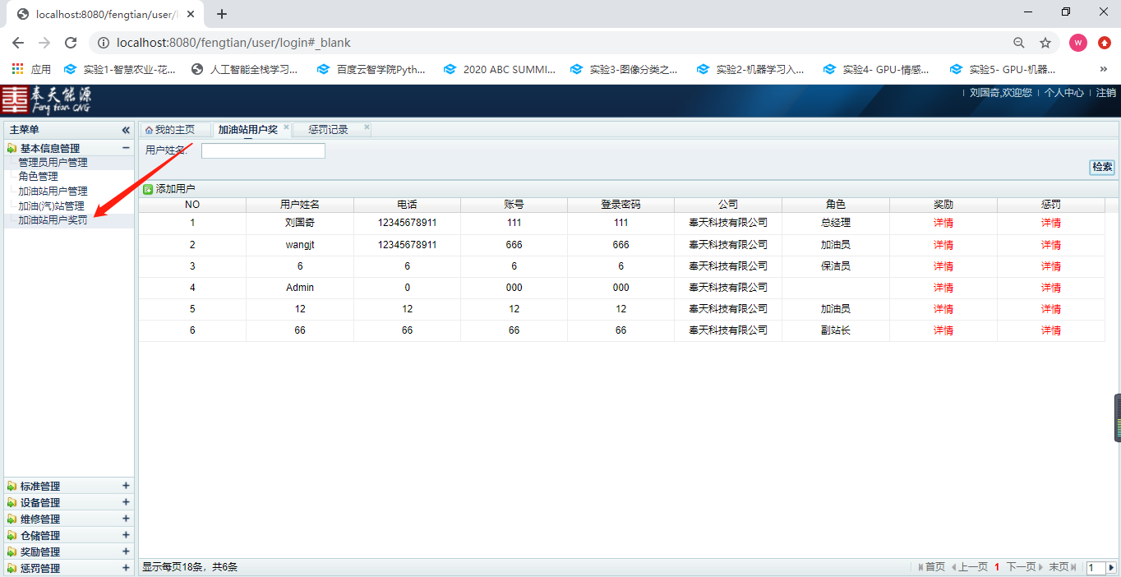The image size is (1121, 577).
Task: Close the 惩罚记录 tab with its X
Action: 367,127
